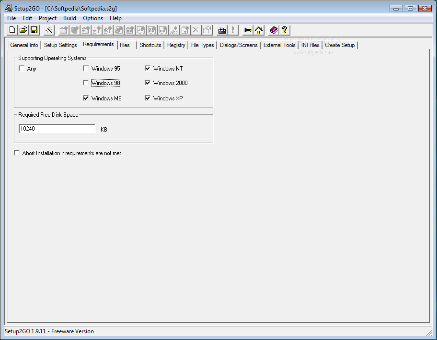Click the grayed-out 'ab' dialog add icon
Viewport: 437px width, 340px height.
tap(141, 30)
